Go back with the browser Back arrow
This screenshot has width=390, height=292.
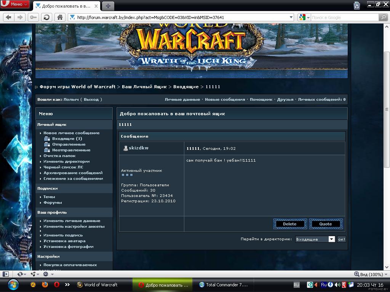9,17
